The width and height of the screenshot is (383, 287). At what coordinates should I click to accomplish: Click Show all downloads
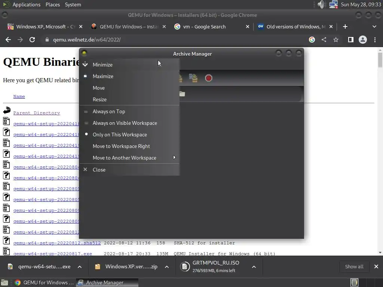[x=354, y=266]
